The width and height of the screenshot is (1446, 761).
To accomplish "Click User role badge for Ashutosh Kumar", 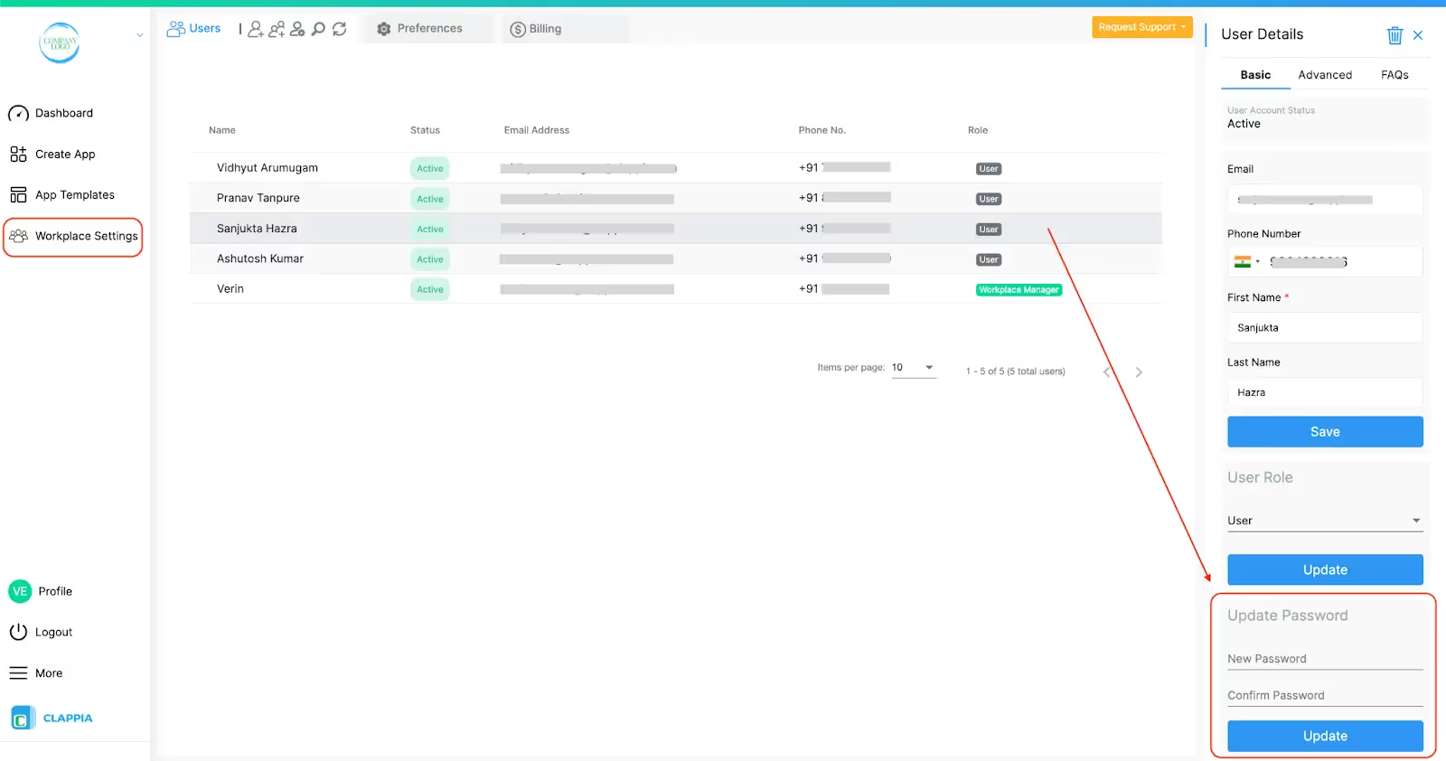I will [989, 259].
